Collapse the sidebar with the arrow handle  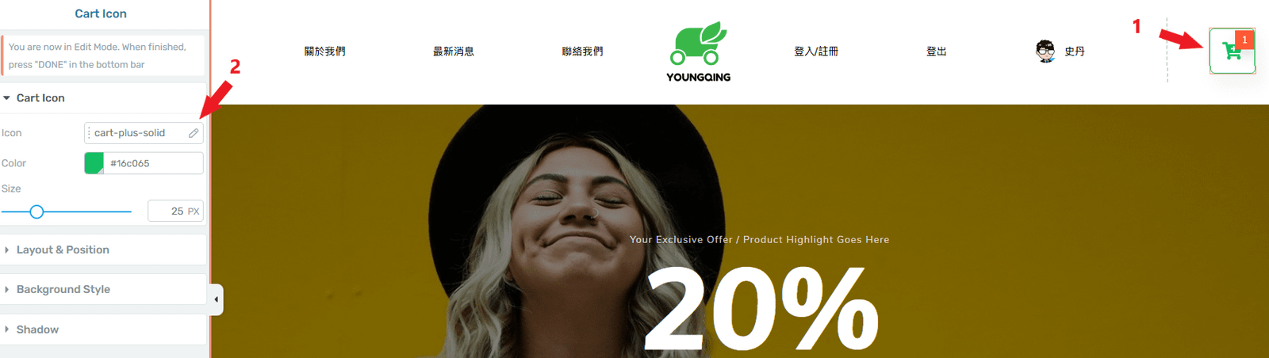click(217, 299)
